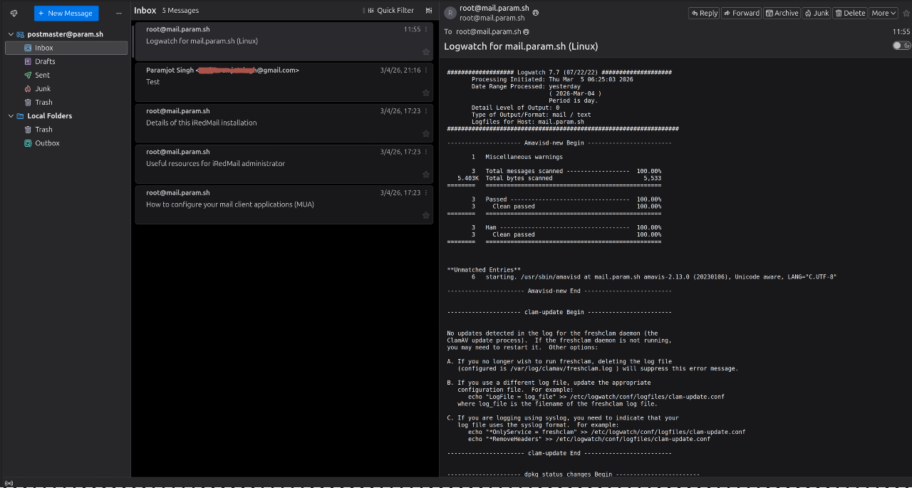Star the iRedMail installation message
The width and height of the screenshot is (912, 488).
[x=425, y=133]
